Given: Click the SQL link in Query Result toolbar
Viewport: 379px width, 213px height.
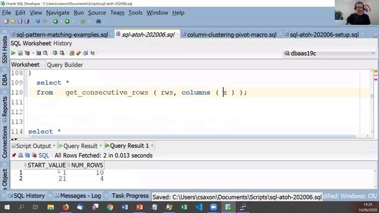Looking at the screenshot, I should pyautogui.click(x=44, y=155).
